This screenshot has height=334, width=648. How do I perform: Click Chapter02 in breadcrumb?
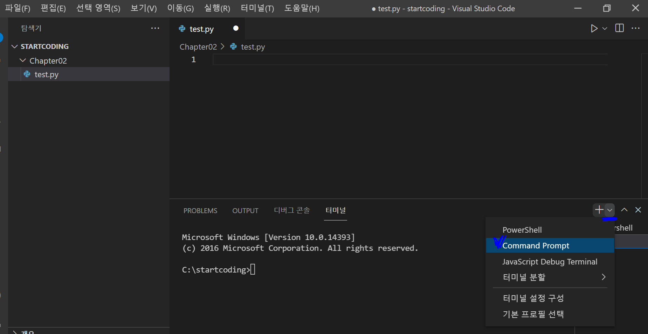tap(198, 47)
